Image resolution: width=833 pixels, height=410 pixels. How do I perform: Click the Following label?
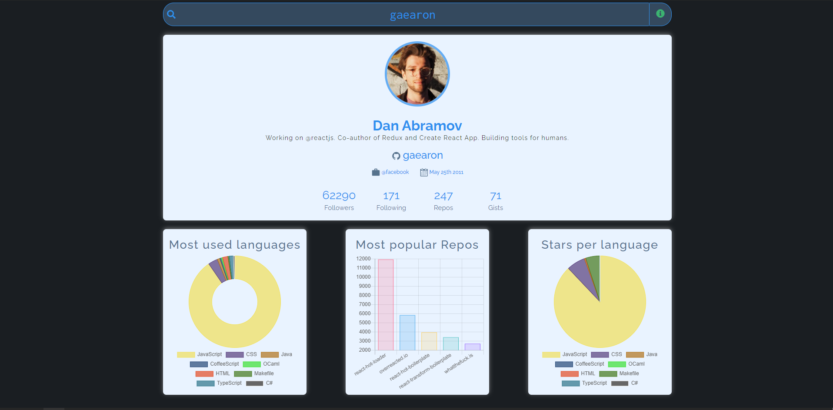(391, 208)
